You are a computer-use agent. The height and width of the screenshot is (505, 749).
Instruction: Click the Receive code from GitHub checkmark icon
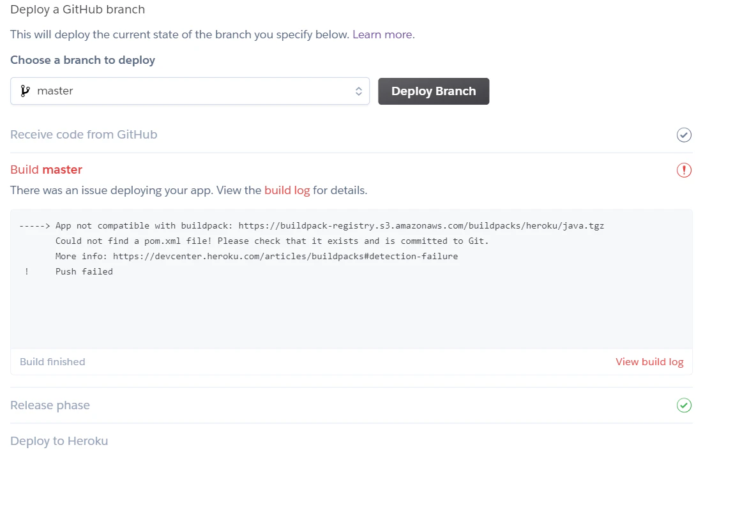684,135
